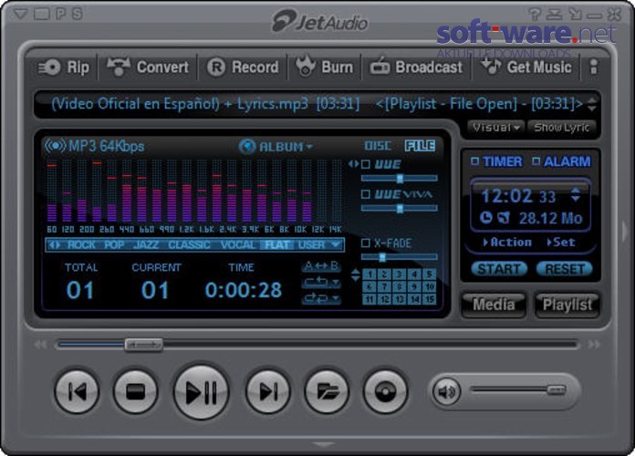
Task: Select the VOCAL equalizer preset
Action: [x=238, y=245]
